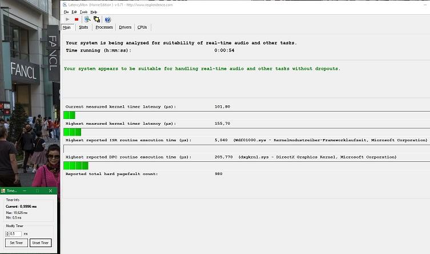Click the dxgkrnl.sys driver description text
The height and width of the screenshot is (254, 430).
[318, 157]
